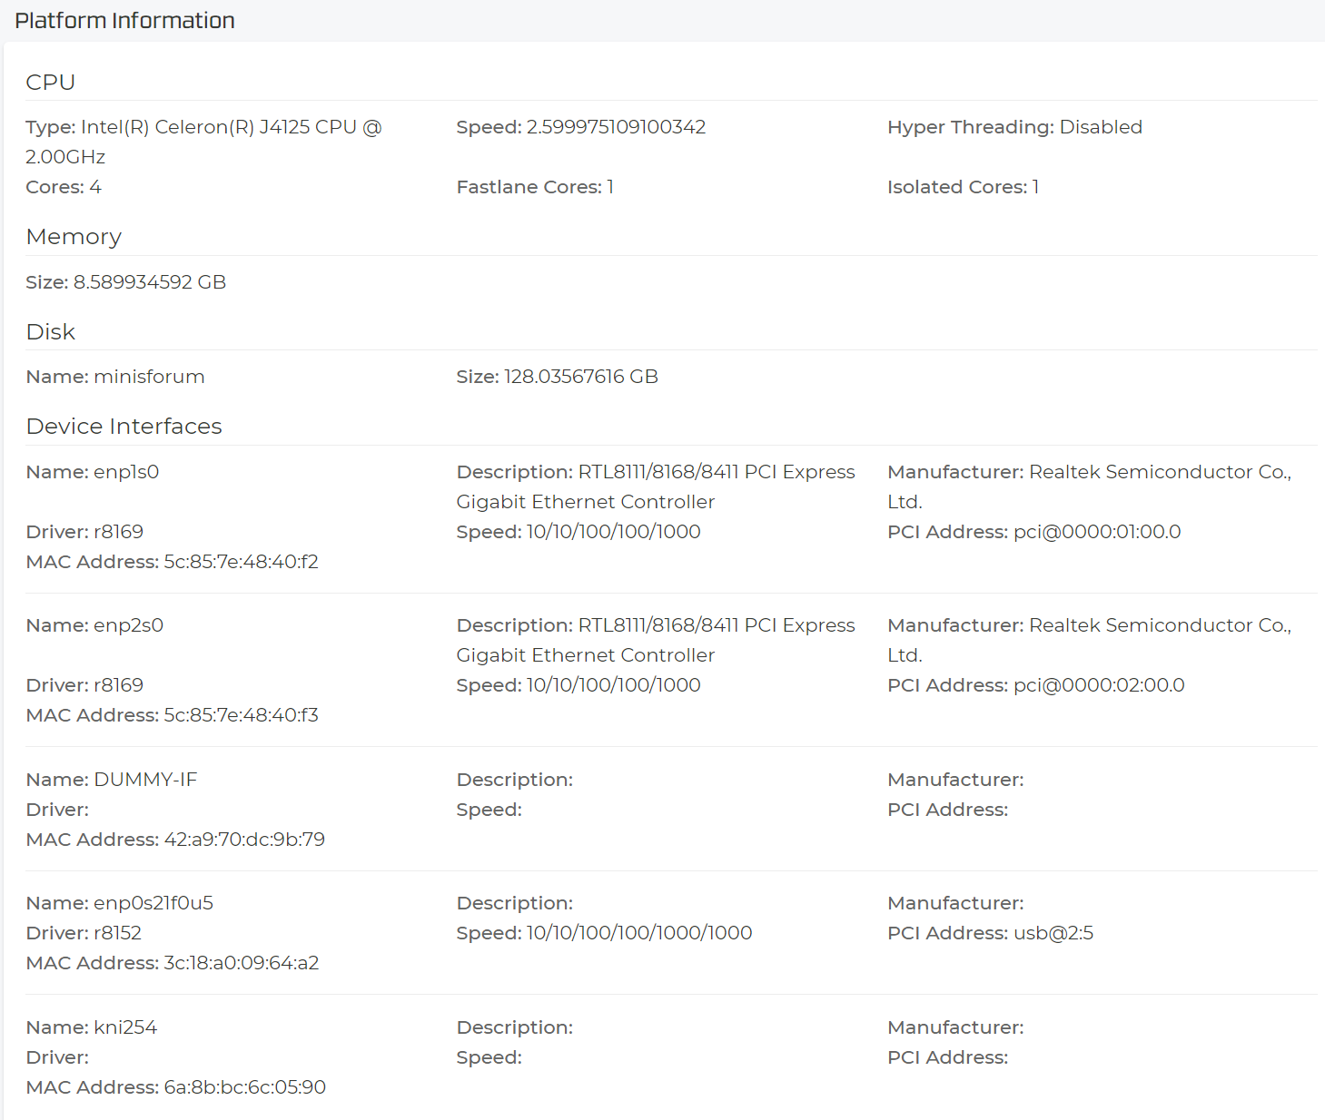Click the Hyper Threading Disabled field
Screen dimensions: 1325x1120
1014,128
